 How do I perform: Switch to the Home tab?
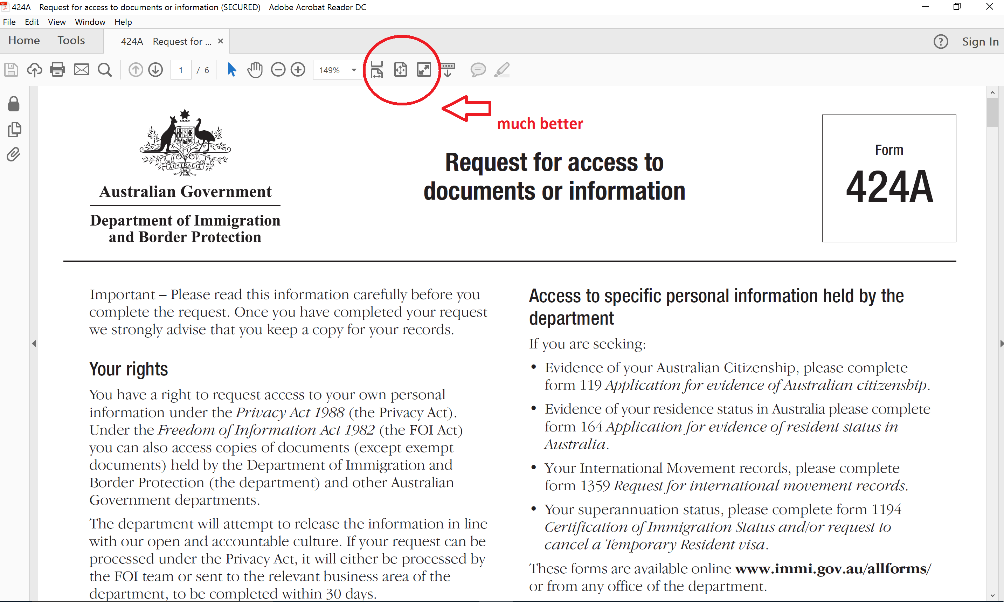tap(24, 41)
